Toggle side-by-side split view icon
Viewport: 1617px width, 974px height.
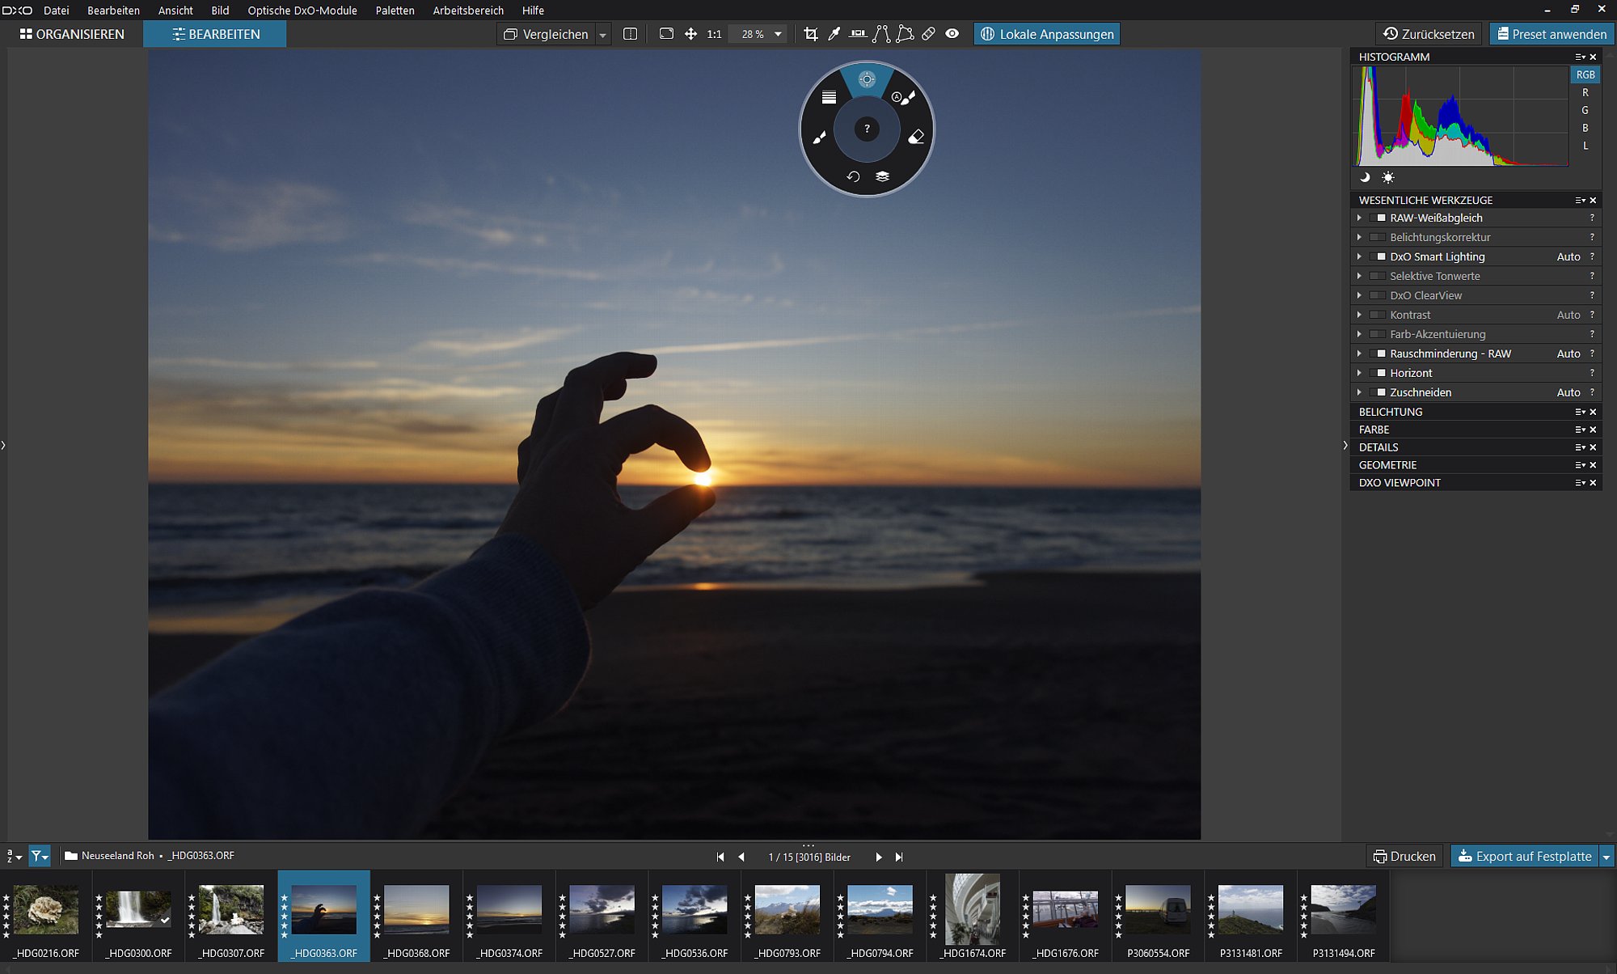(631, 34)
